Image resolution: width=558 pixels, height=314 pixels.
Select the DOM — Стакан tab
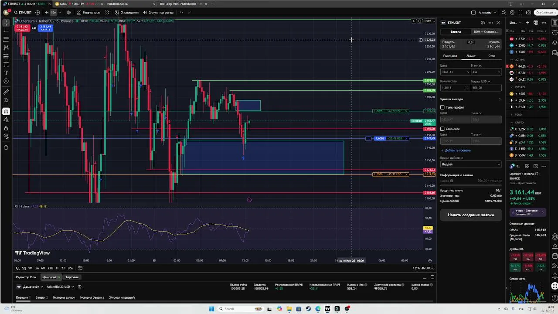(486, 31)
